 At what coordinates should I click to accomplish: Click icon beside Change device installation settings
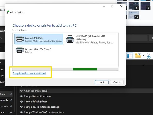tap(21, 107)
